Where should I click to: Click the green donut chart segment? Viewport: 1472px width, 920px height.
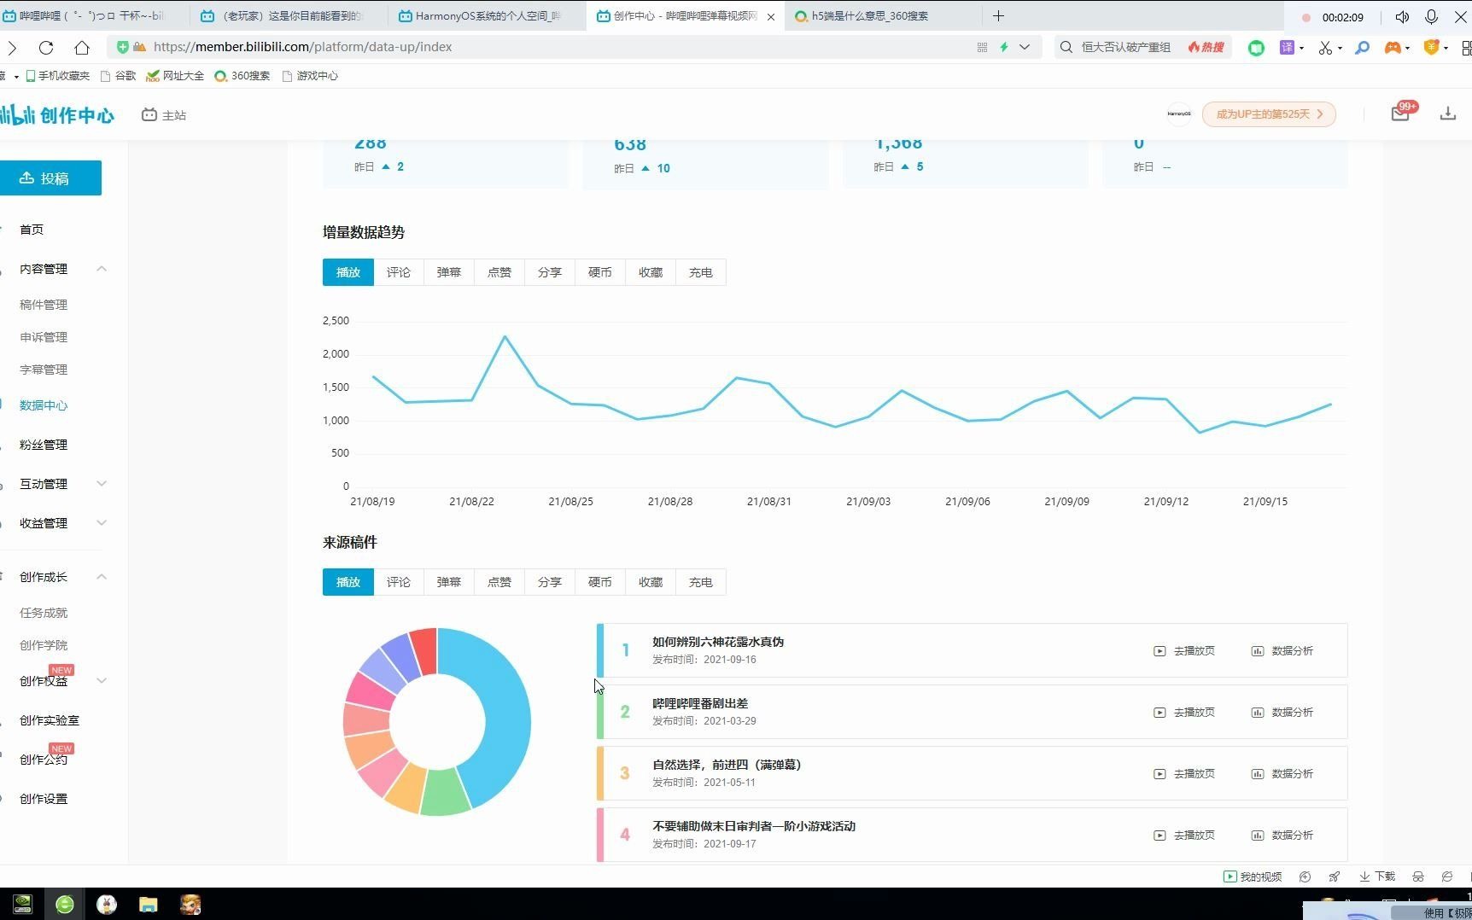click(444, 792)
